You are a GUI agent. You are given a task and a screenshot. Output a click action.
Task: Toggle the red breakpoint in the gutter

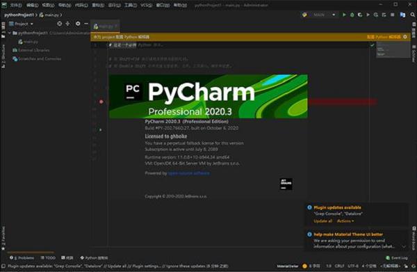(x=101, y=102)
